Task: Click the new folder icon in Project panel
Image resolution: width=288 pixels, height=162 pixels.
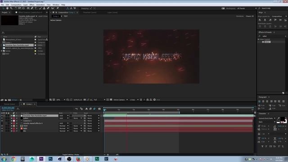Action: click(x=6, y=100)
